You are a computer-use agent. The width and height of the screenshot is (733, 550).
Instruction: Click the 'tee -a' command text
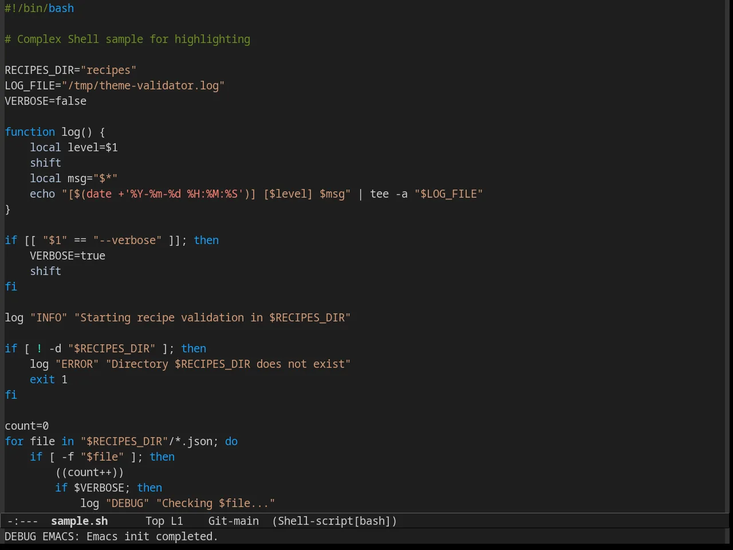click(389, 194)
